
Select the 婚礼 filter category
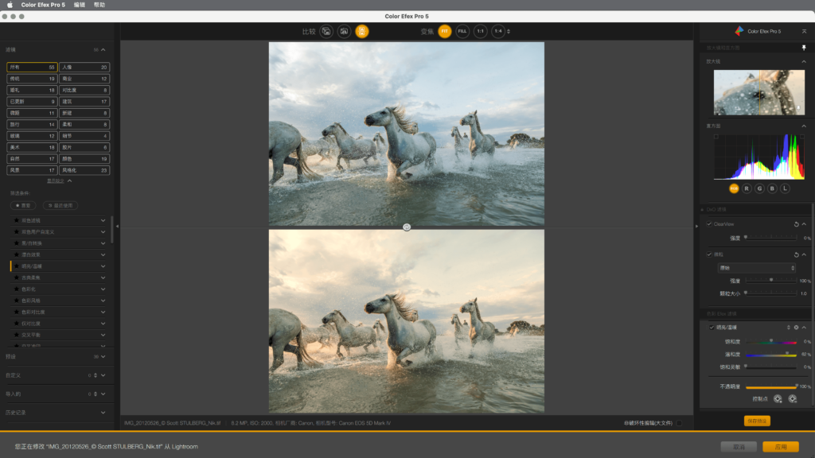point(32,90)
